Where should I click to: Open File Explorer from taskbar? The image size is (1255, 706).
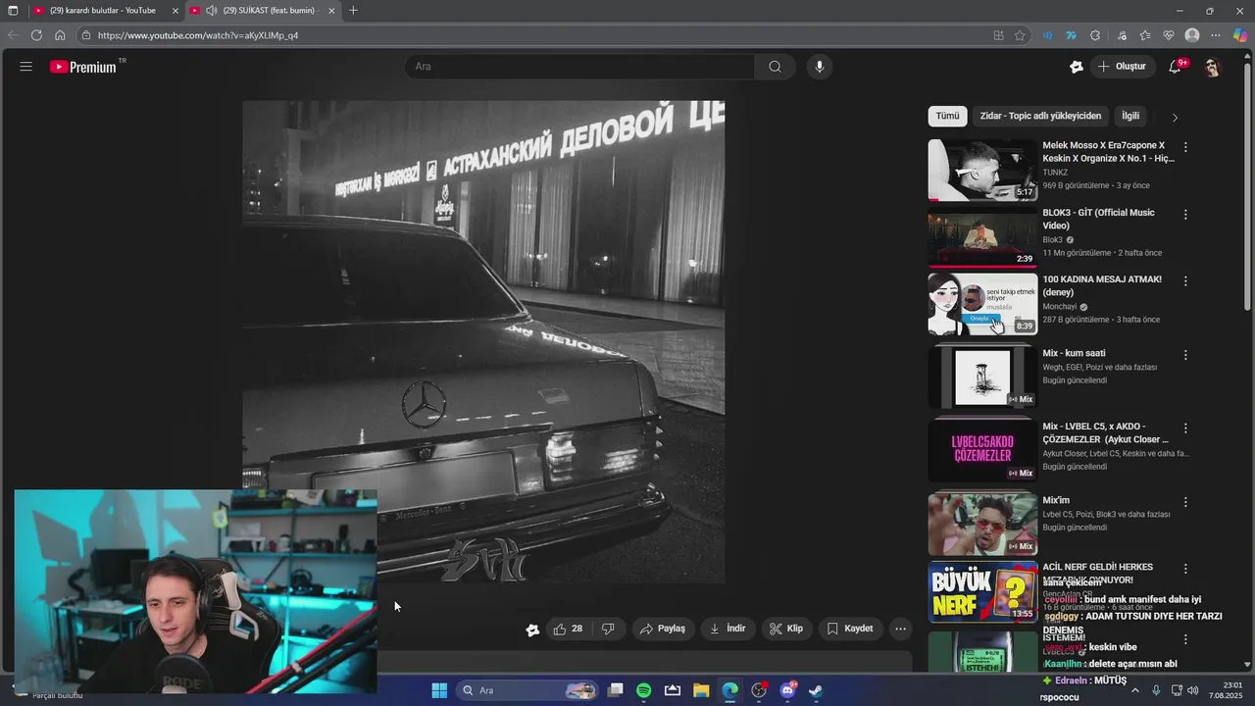[x=701, y=690]
